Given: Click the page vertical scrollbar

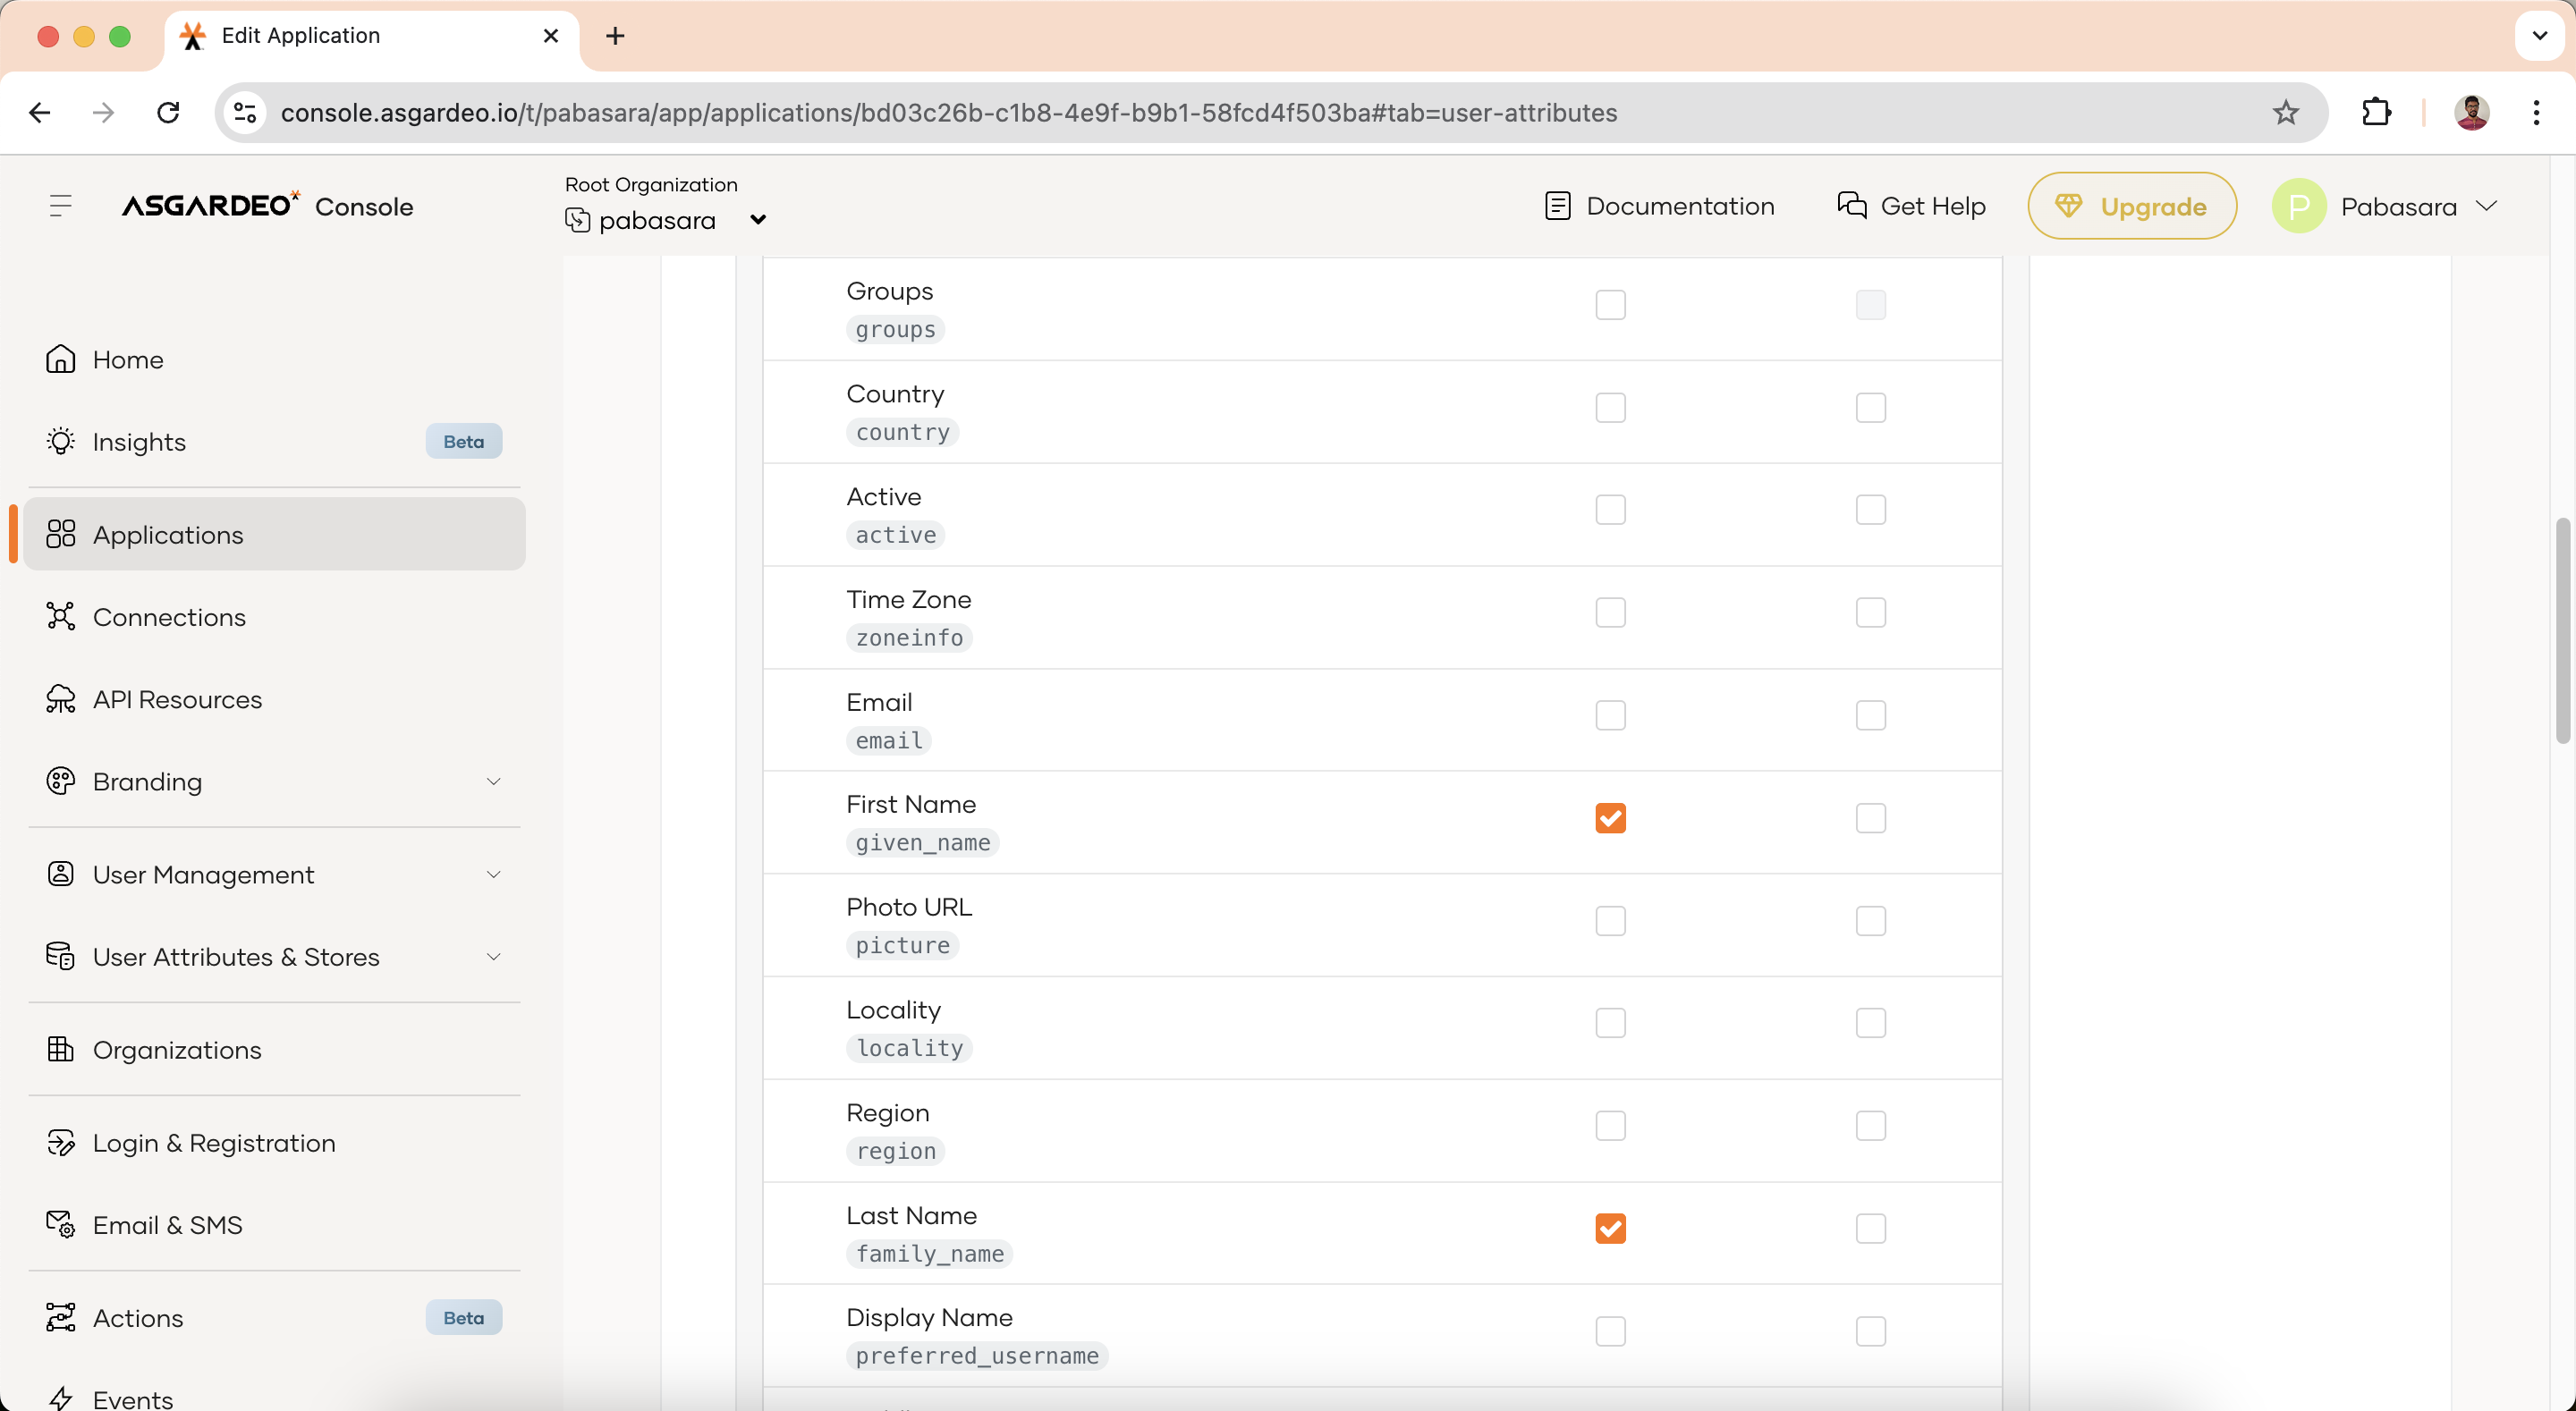Looking at the screenshot, I should click(x=2565, y=630).
